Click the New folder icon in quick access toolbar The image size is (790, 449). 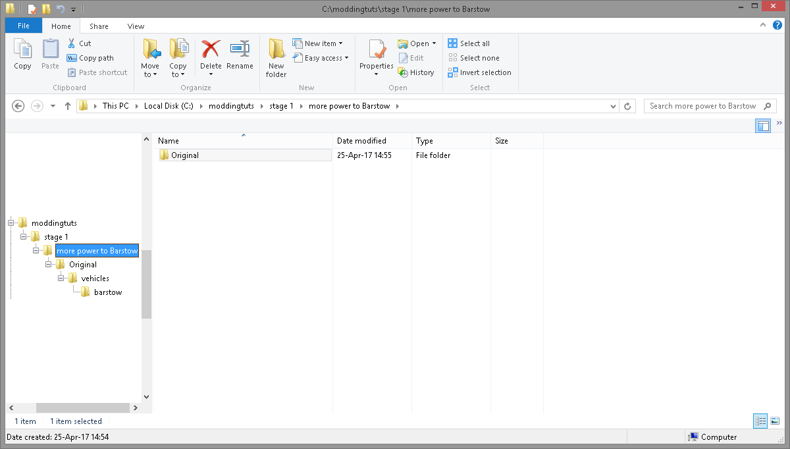point(46,9)
